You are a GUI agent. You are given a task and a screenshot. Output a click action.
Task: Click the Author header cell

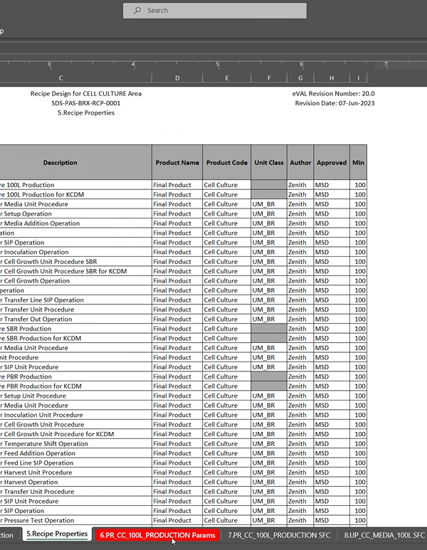coord(300,162)
